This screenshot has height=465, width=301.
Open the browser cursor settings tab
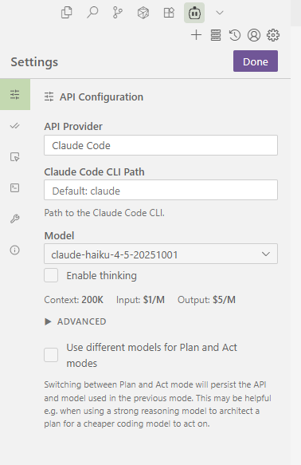pos(15,157)
